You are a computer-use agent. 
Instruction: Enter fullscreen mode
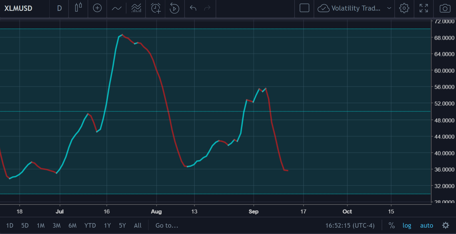(x=424, y=8)
